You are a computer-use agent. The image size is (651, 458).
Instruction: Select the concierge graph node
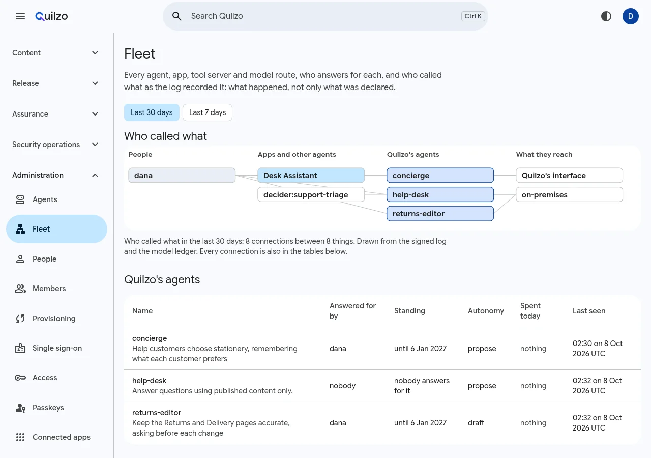(440, 176)
